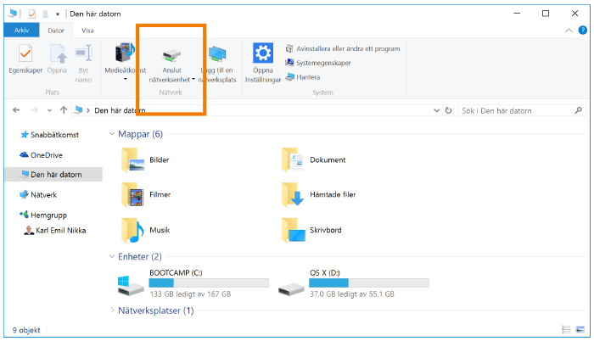Click the up arrow navigation button
This screenshot has height=341, width=594.
pyautogui.click(x=64, y=110)
